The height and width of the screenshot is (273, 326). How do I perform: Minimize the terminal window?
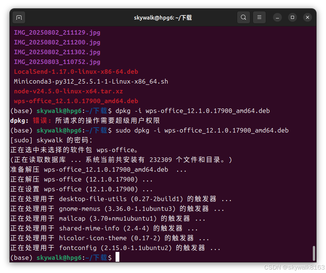tap(277, 17)
